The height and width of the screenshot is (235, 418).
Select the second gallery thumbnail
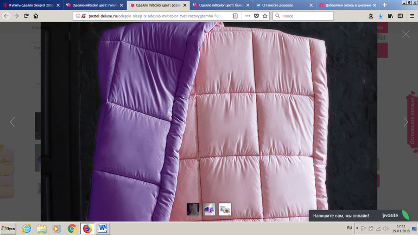(209, 208)
